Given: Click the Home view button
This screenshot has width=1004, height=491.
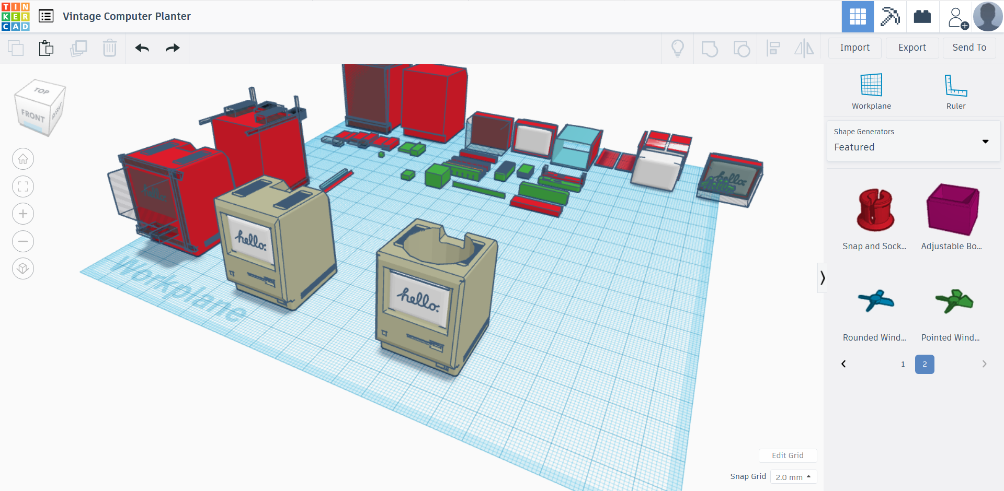Looking at the screenshot, I should (x=23, y=159).
